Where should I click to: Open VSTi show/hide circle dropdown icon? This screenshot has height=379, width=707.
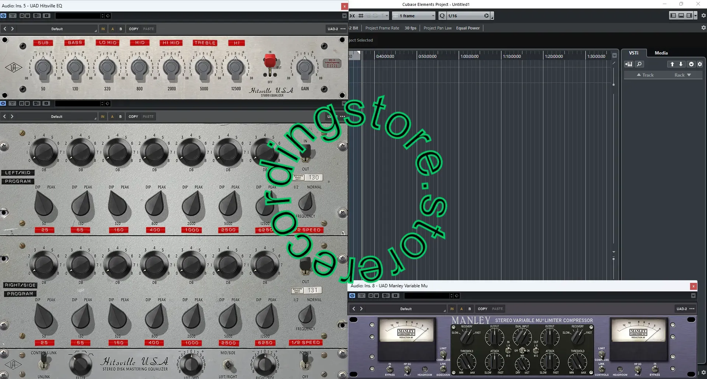point(691,64)
